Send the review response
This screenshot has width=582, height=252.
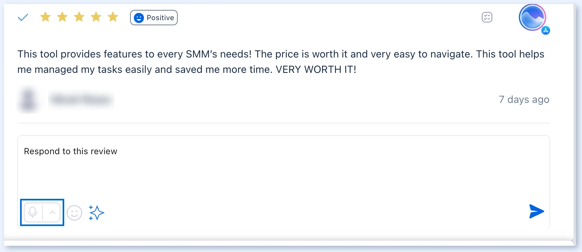537,211
